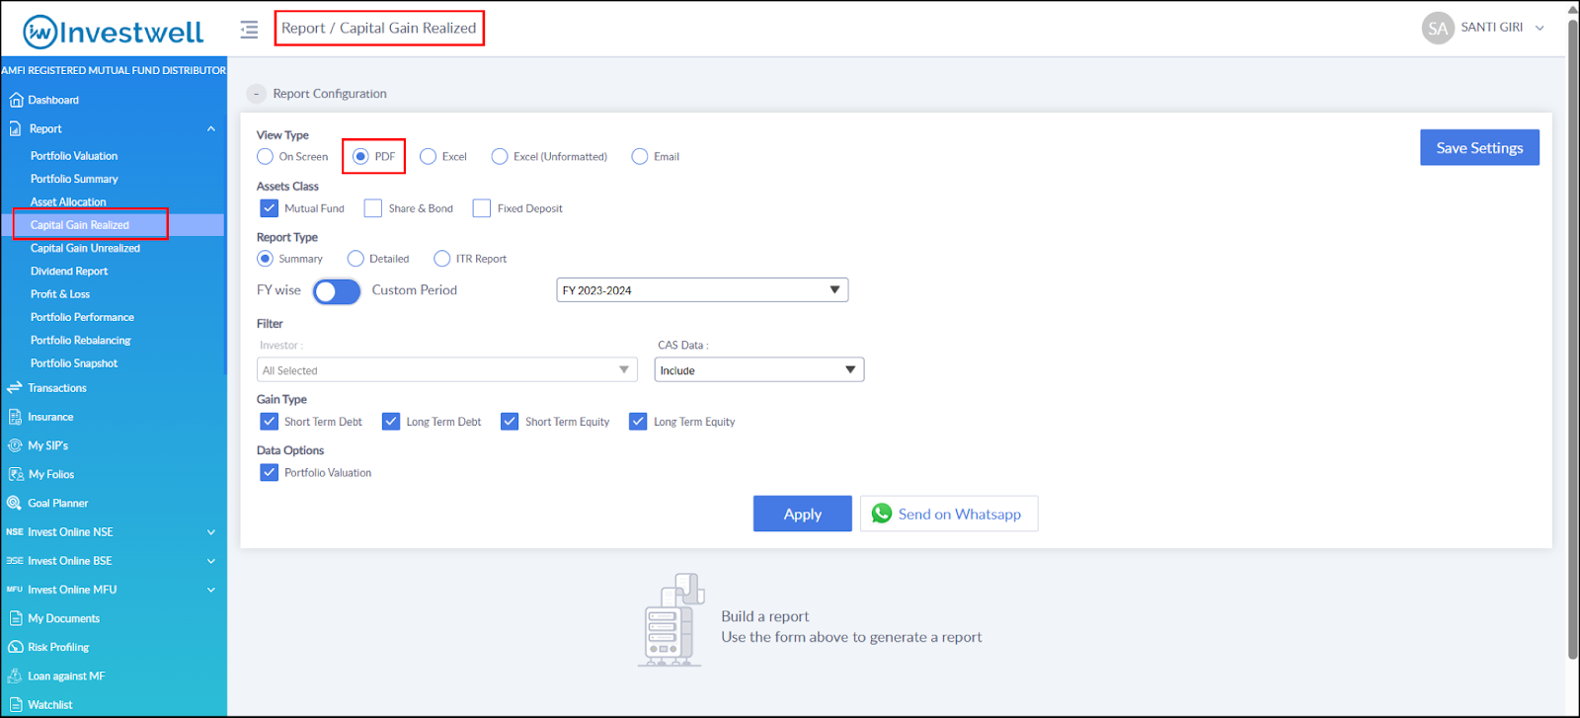Viewport: 1580px width, 718px height.
Task: Select the PDF view type radio
Action: (x=360, y=156)
